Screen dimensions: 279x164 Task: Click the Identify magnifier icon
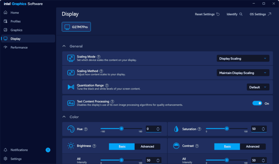tap(241, 14)
